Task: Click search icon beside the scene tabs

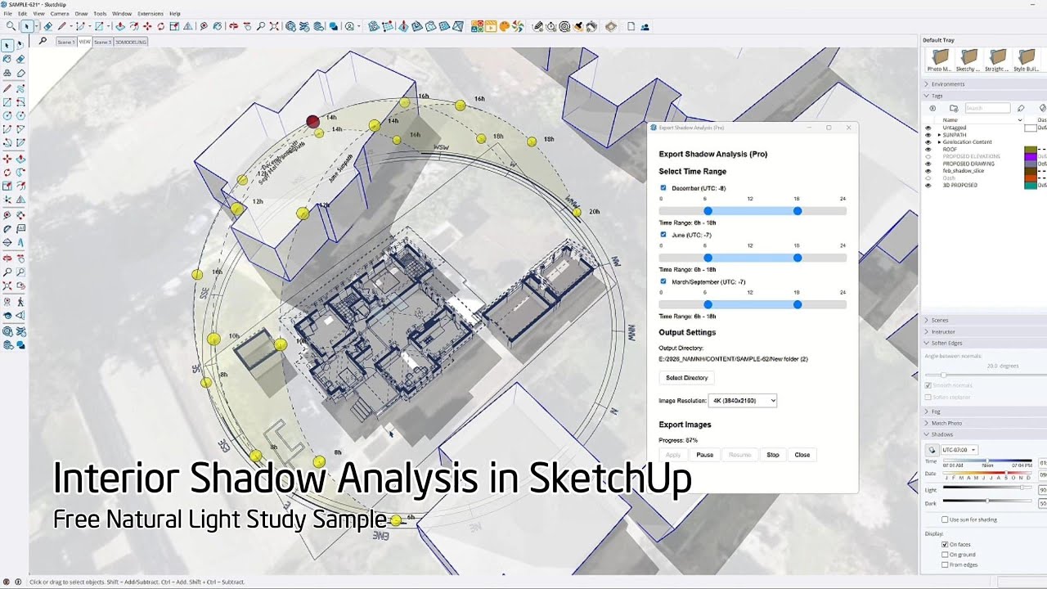Action: click(43, 41)
